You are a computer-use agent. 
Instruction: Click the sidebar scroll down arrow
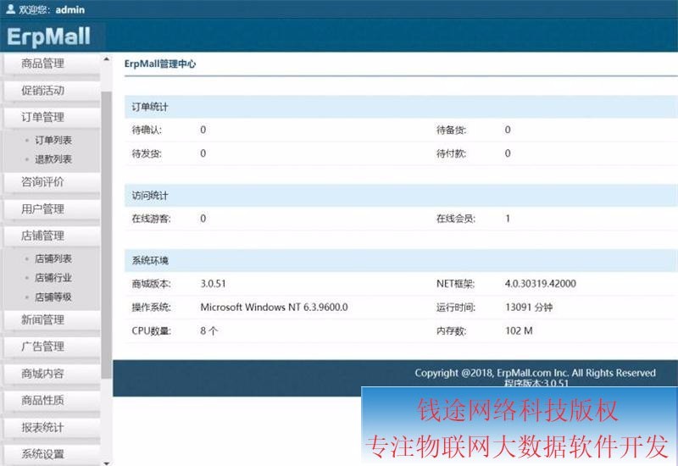107,463
